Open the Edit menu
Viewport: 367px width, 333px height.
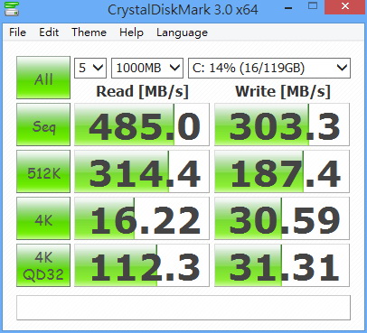[49, 32]
